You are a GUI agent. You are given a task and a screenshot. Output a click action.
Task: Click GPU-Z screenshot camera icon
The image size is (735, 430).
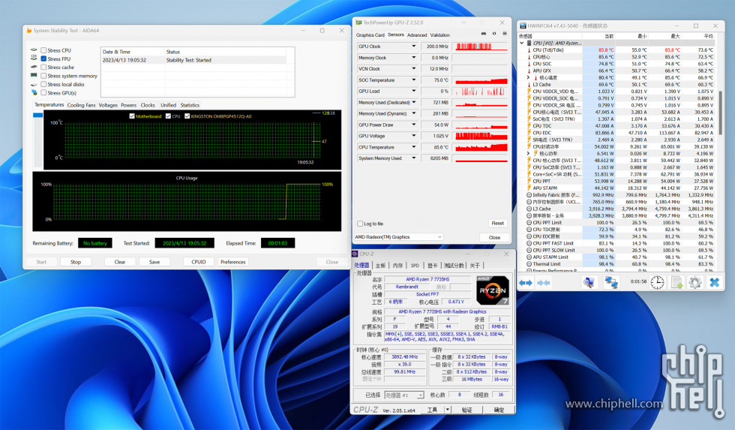[x=484, y=34]
